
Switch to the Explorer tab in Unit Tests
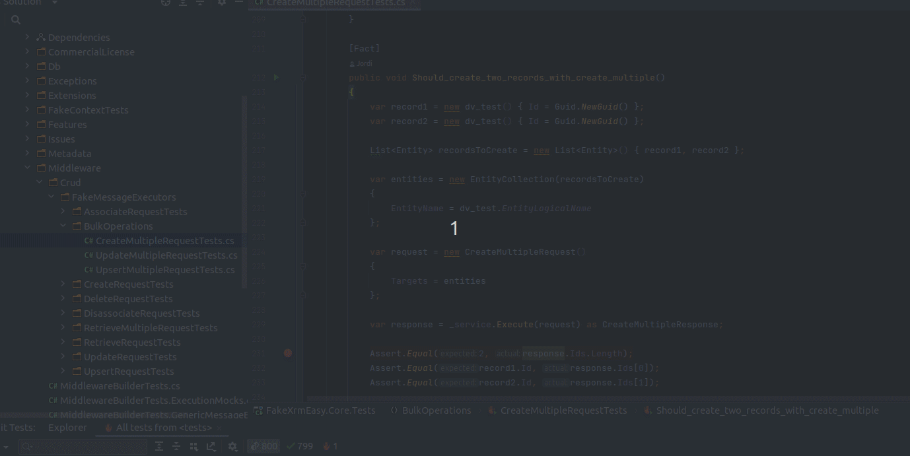coord(67,428)
